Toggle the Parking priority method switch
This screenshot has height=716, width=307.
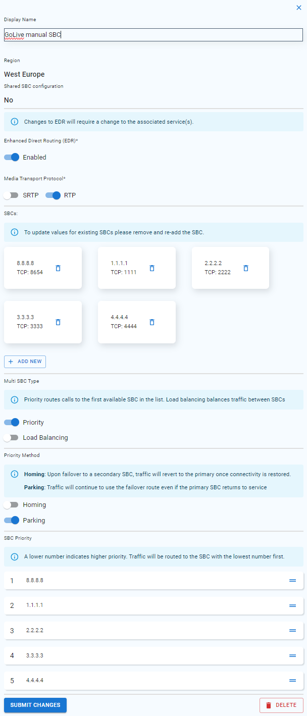point(11,520)
